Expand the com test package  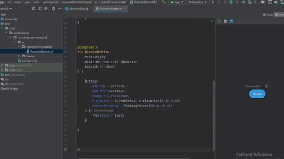(2, 70)
